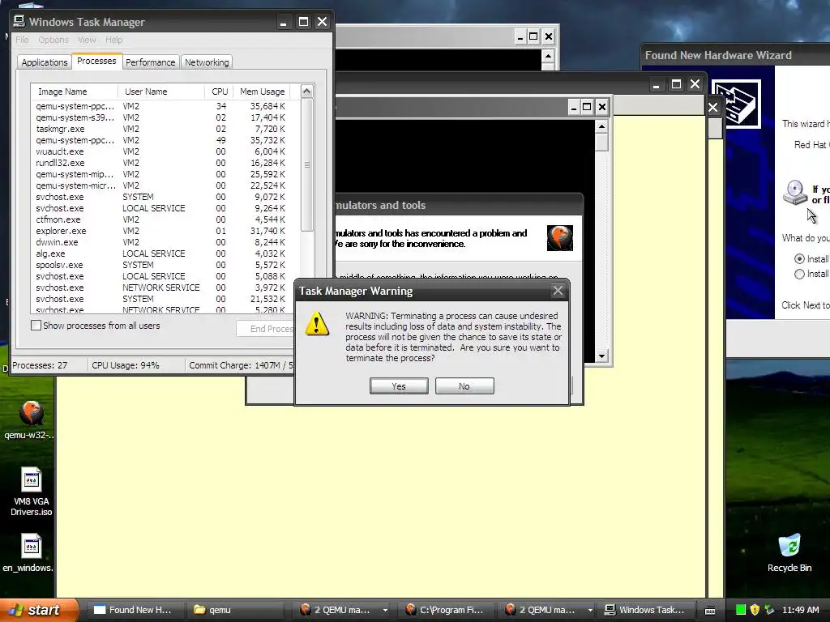Switch to the Performance tab

pos(150,62)
